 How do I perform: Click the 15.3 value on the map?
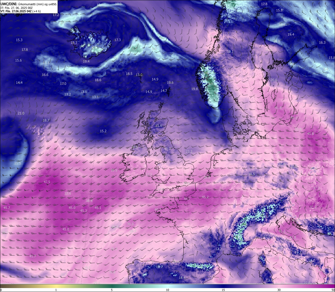(19, 40)
